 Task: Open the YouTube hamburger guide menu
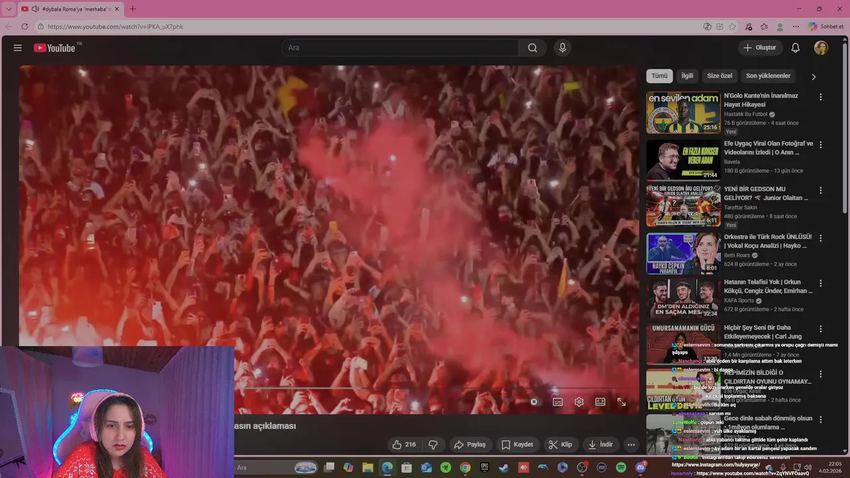tap(18, 48)
